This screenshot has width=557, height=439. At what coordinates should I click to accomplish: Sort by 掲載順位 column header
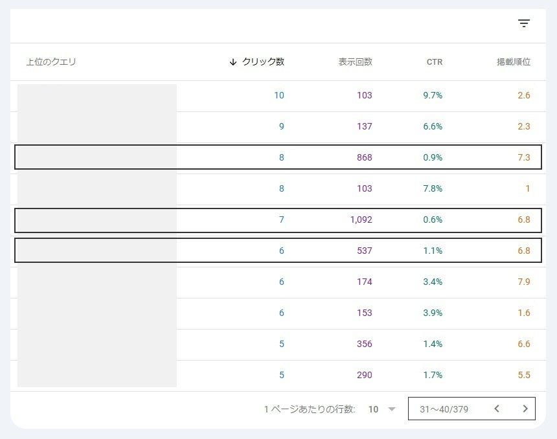[x=514, y=62]
